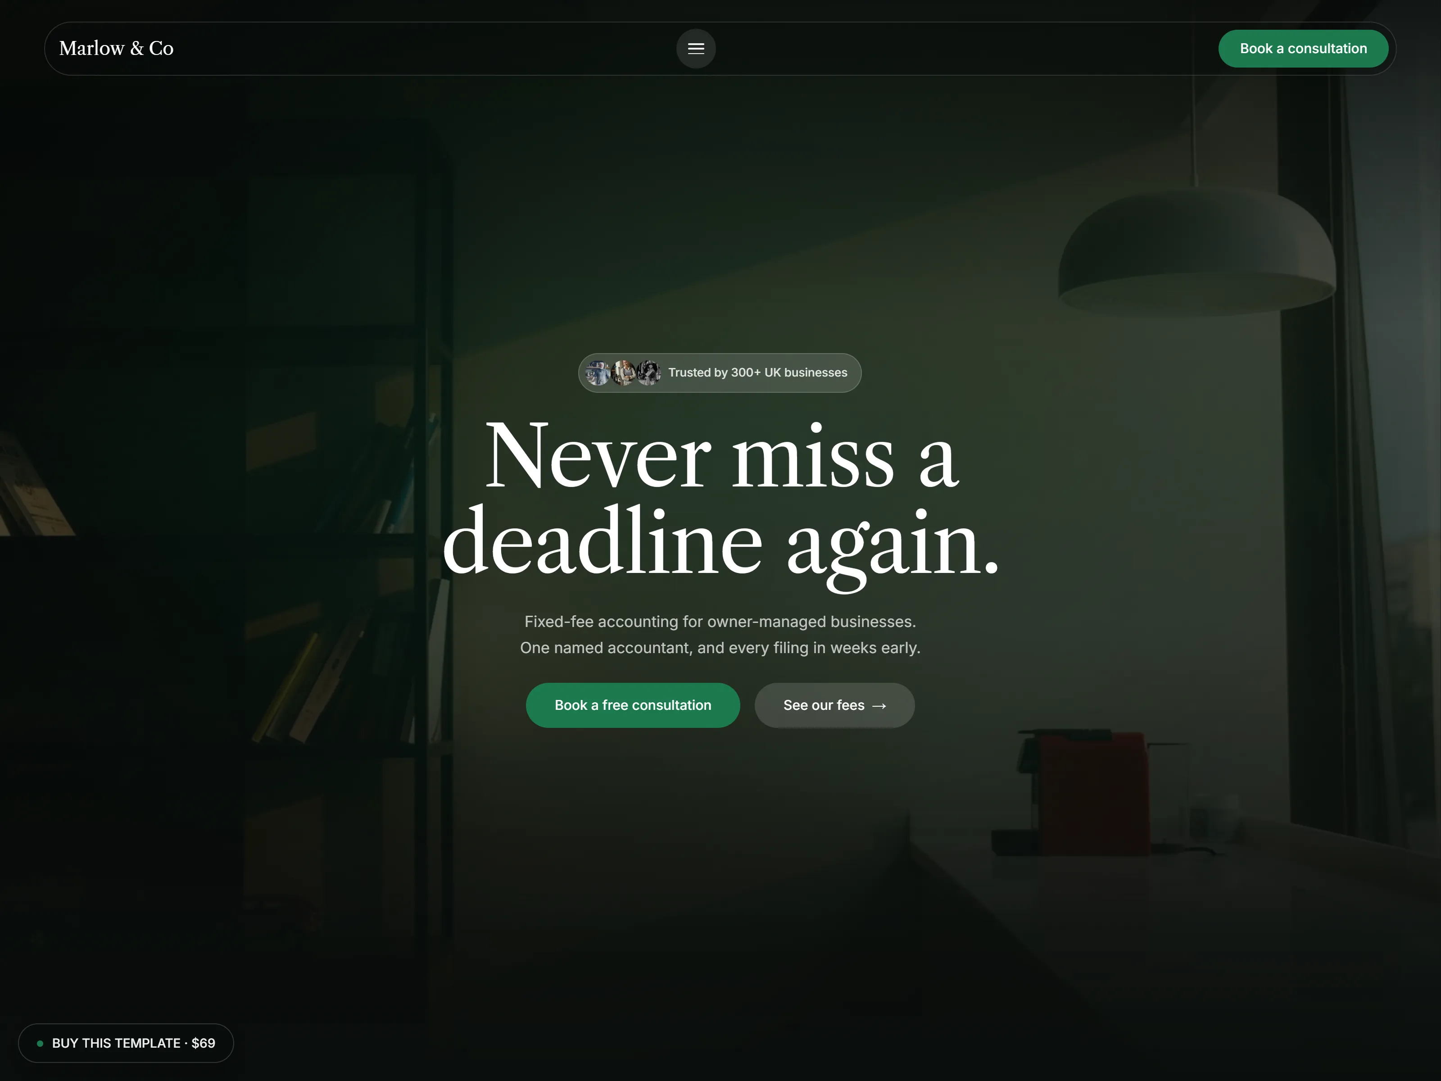
Task: Click Book a free consultation button
Action: [633, 705]
